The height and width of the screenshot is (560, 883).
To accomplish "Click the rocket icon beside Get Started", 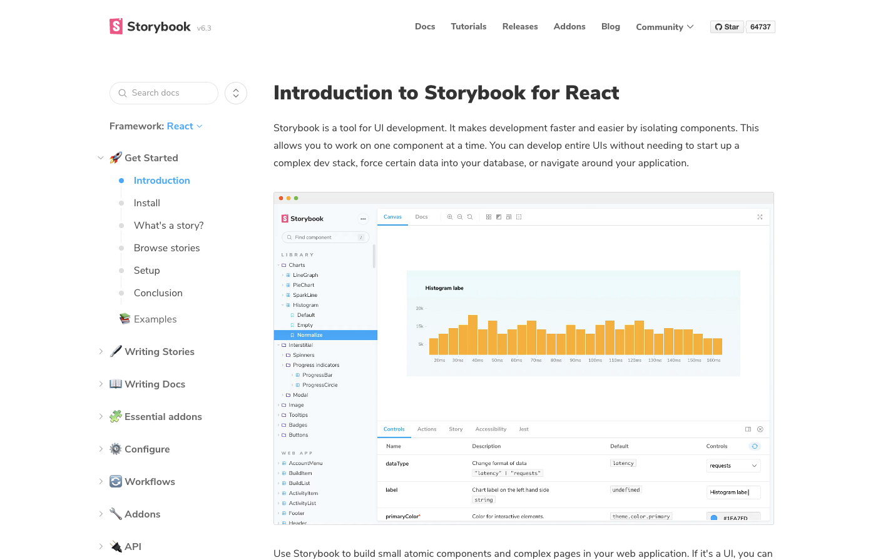I will pyautogui.click(x=116, y=158).
